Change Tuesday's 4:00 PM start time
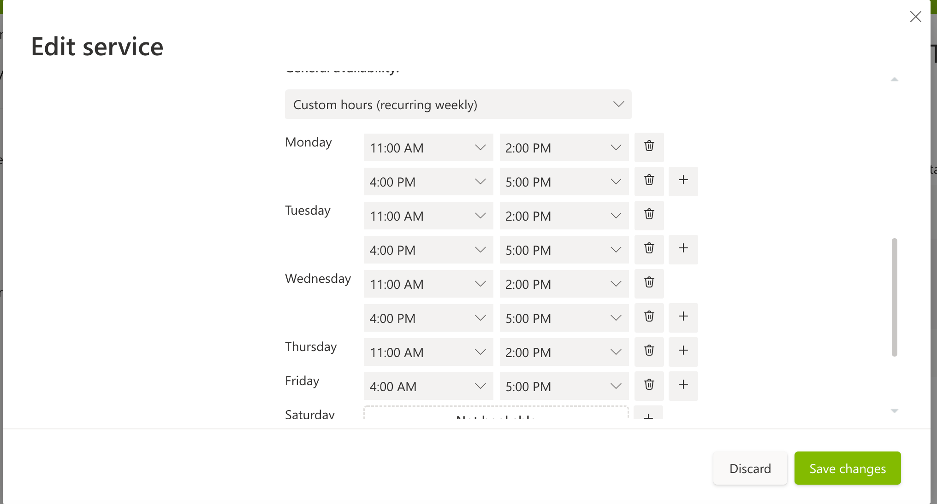937x504 pixels. pos(428,250)
